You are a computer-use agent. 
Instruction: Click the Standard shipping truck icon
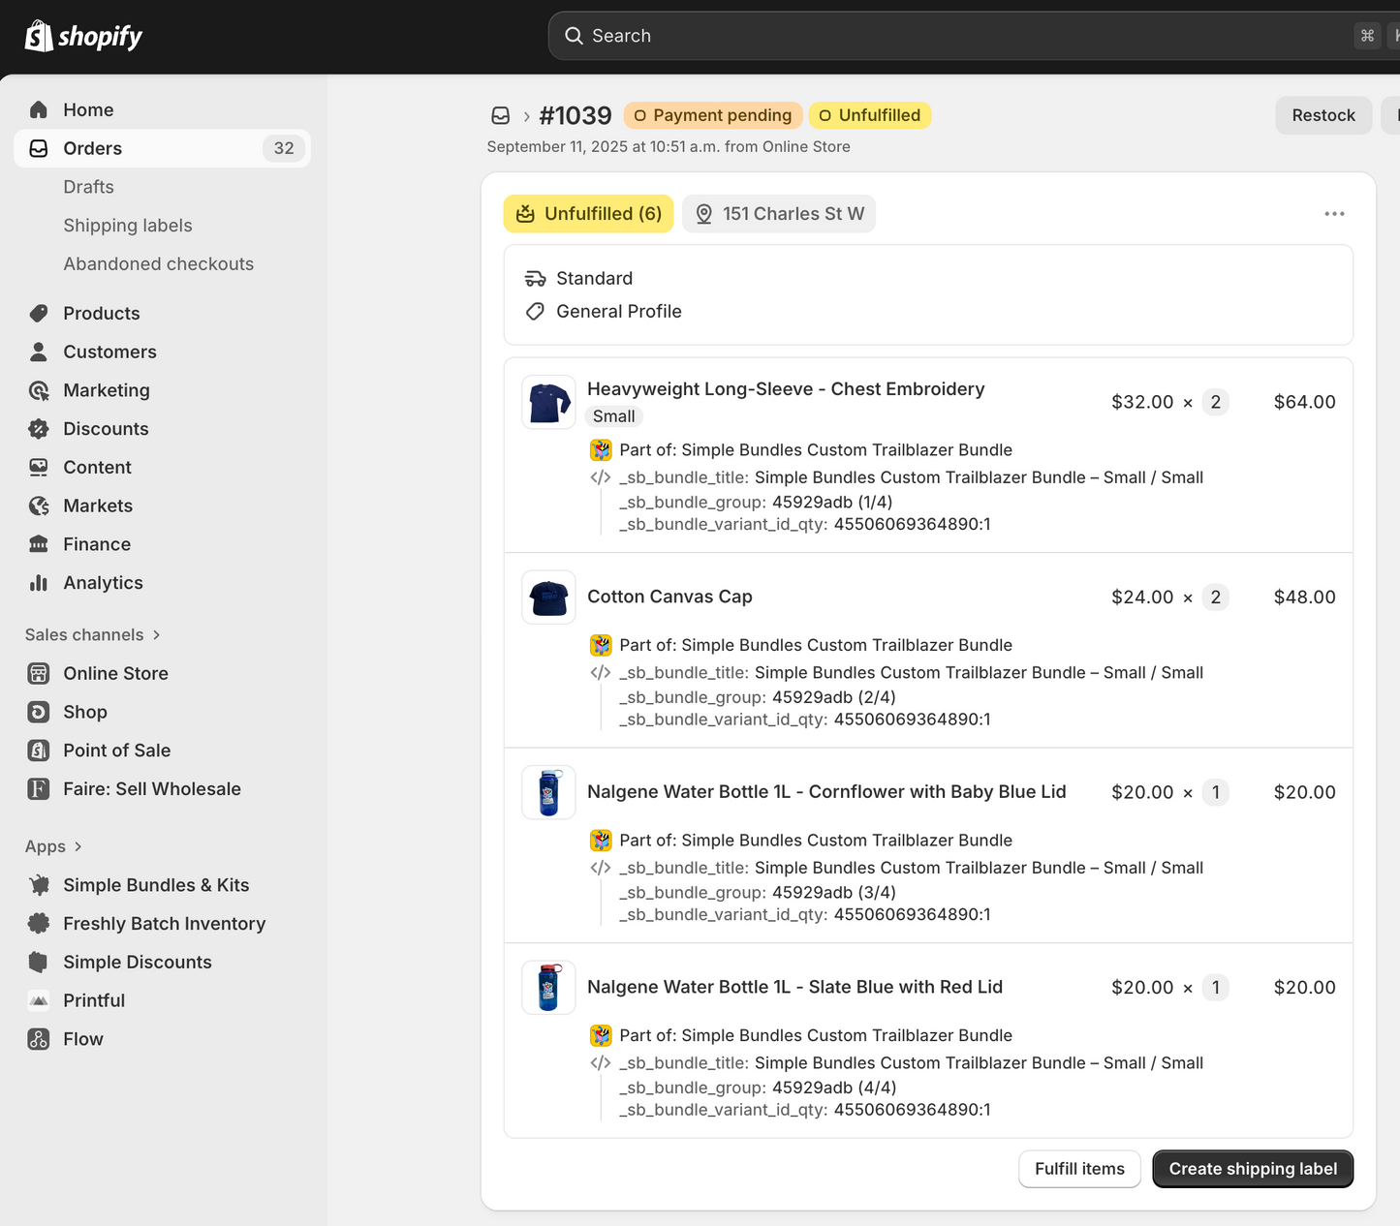(x=535, y=279)
